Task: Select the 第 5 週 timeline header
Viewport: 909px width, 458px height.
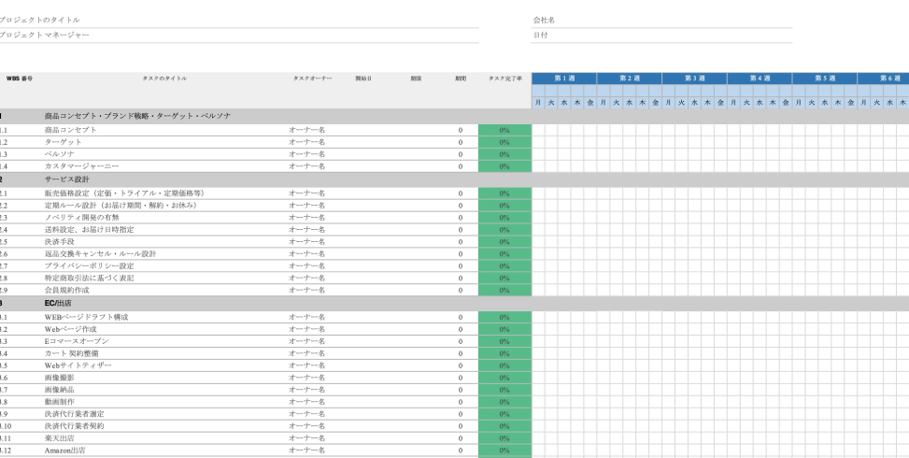Action: (824, 79)
